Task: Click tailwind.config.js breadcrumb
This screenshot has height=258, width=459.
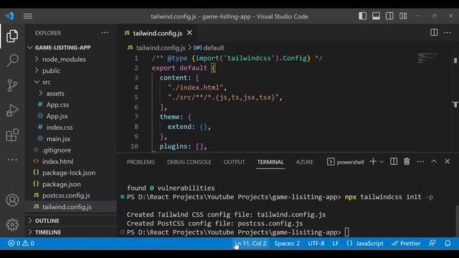Action: [161, 48]
